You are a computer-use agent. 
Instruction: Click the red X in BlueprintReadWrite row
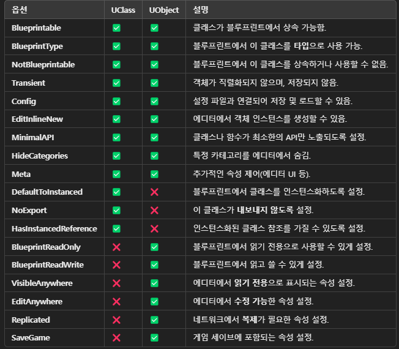tap(116, 265)
